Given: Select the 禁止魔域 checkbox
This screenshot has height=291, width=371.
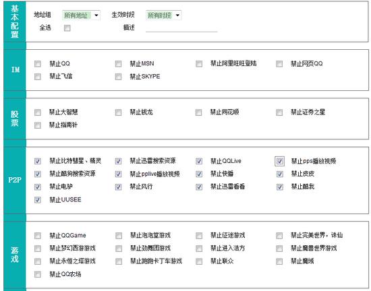Looking at the screenshot, I should tap(279, 261).
